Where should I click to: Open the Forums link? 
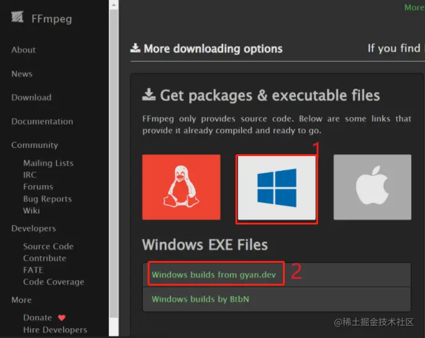(38, 187)
